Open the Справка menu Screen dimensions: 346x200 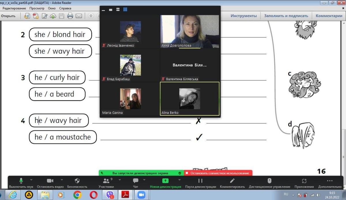[x=65, y=8]
